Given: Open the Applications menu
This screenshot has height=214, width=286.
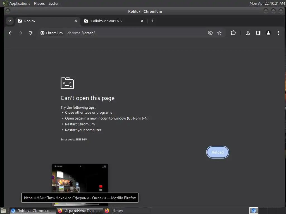Looking at the screenshot, I should (20, 3).
